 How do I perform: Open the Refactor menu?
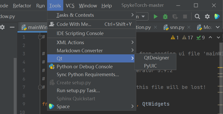pos(22,6)
